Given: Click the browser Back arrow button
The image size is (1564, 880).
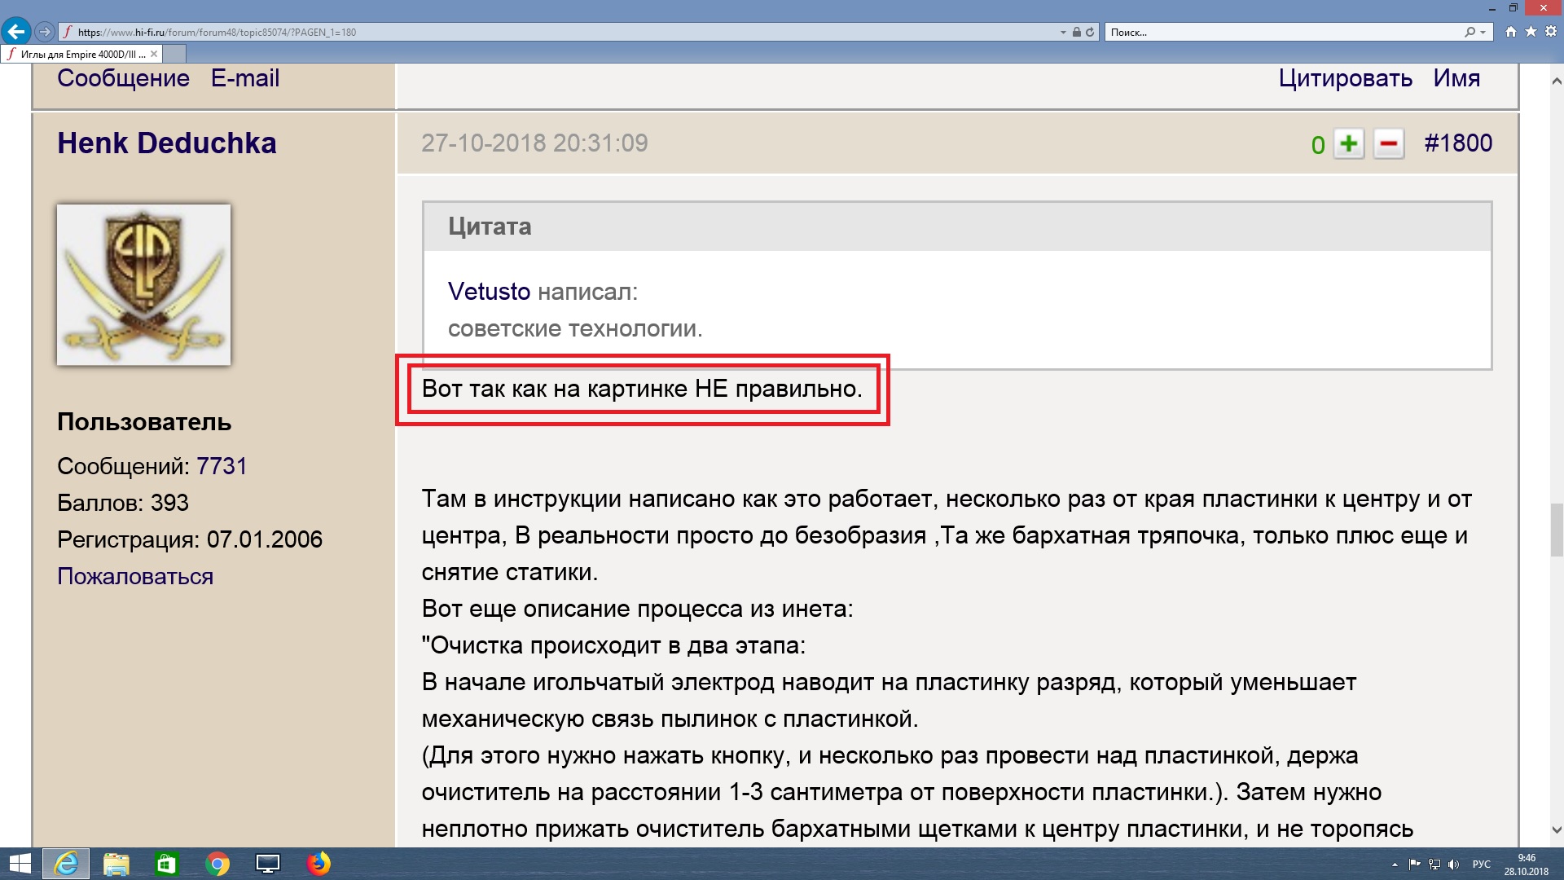Looking at the screenshot, I should point(15,32).
